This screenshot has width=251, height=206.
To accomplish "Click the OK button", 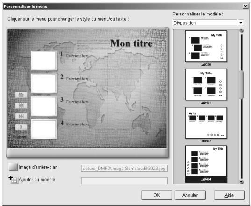I will [x=157, y=195].
